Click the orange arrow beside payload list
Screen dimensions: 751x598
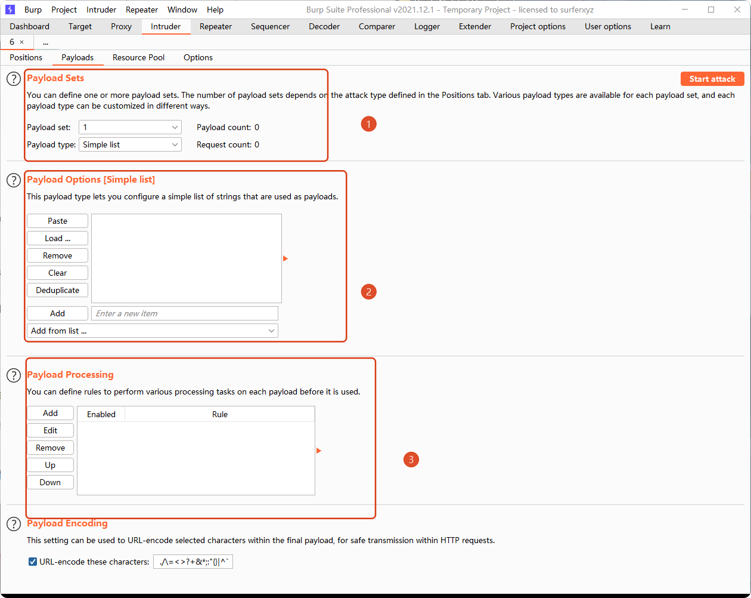(x=285, y=258)
